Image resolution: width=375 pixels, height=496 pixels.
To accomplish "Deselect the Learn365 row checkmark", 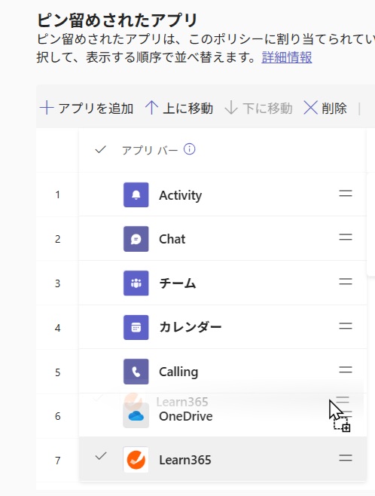I will (101, 456).
